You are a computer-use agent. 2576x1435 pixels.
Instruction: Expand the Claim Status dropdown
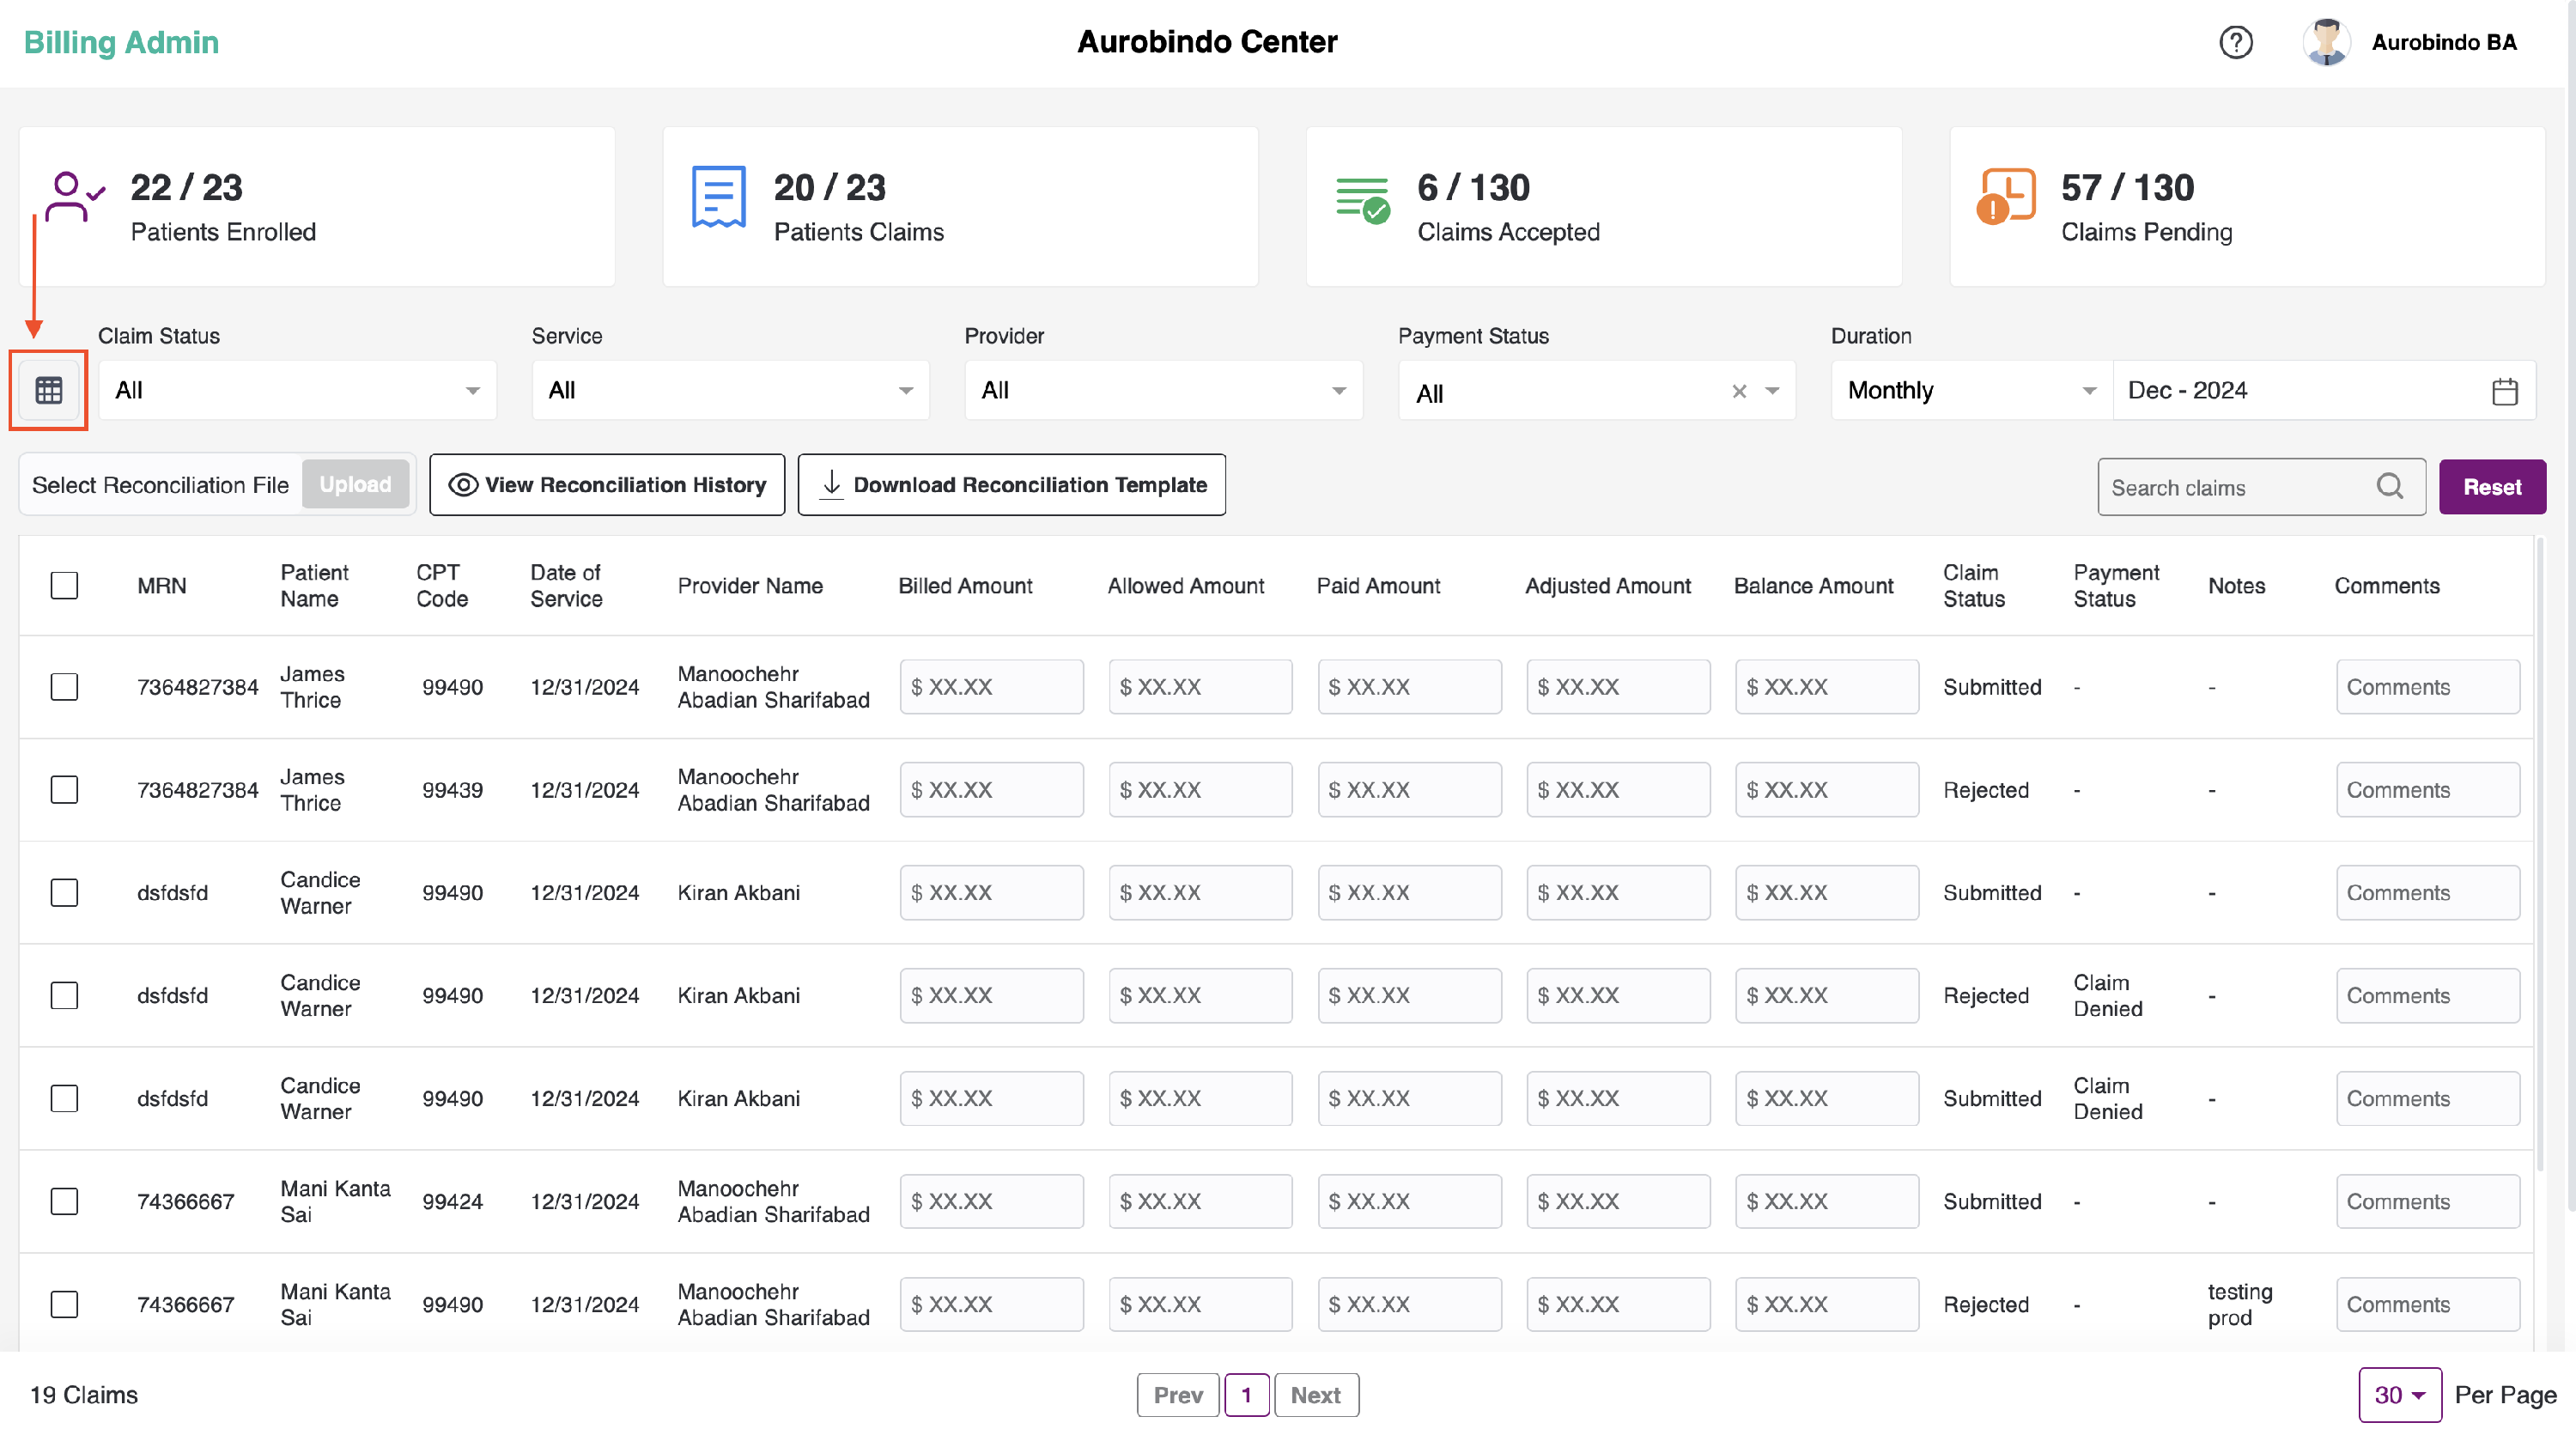pyautogui.click(x=297, y=390)
